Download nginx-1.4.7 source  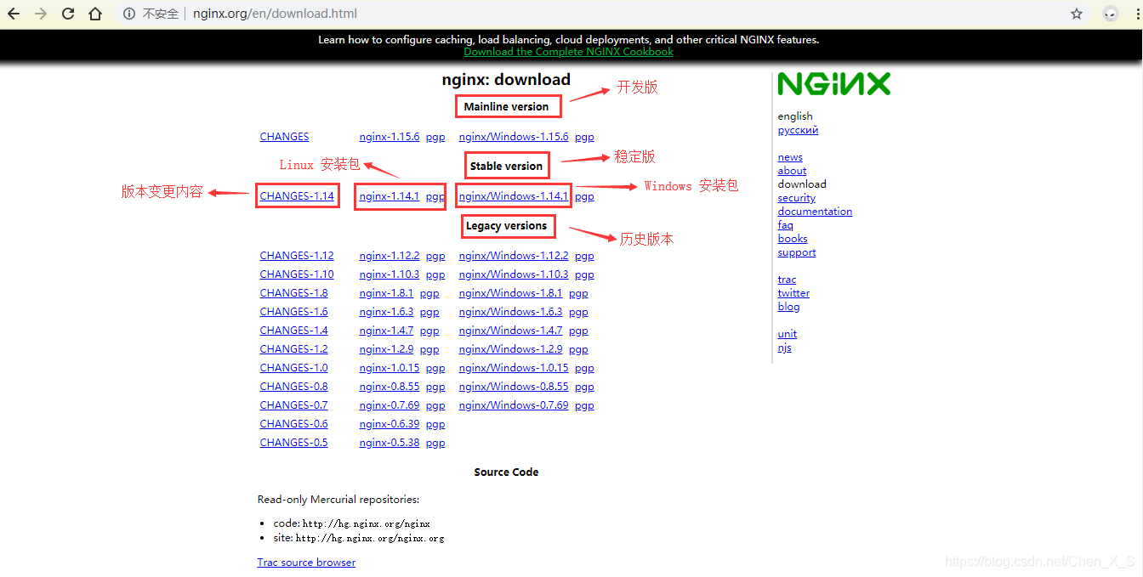click(386, 331)
